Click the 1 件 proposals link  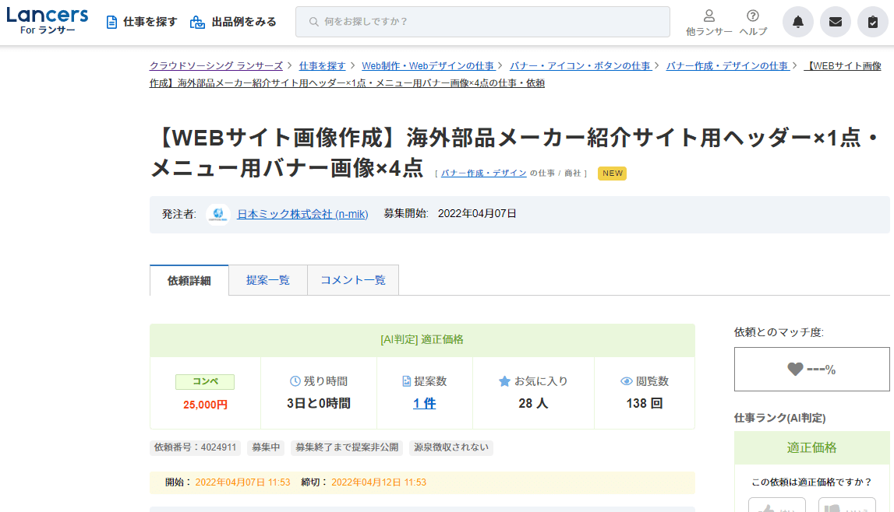(424, 403)
